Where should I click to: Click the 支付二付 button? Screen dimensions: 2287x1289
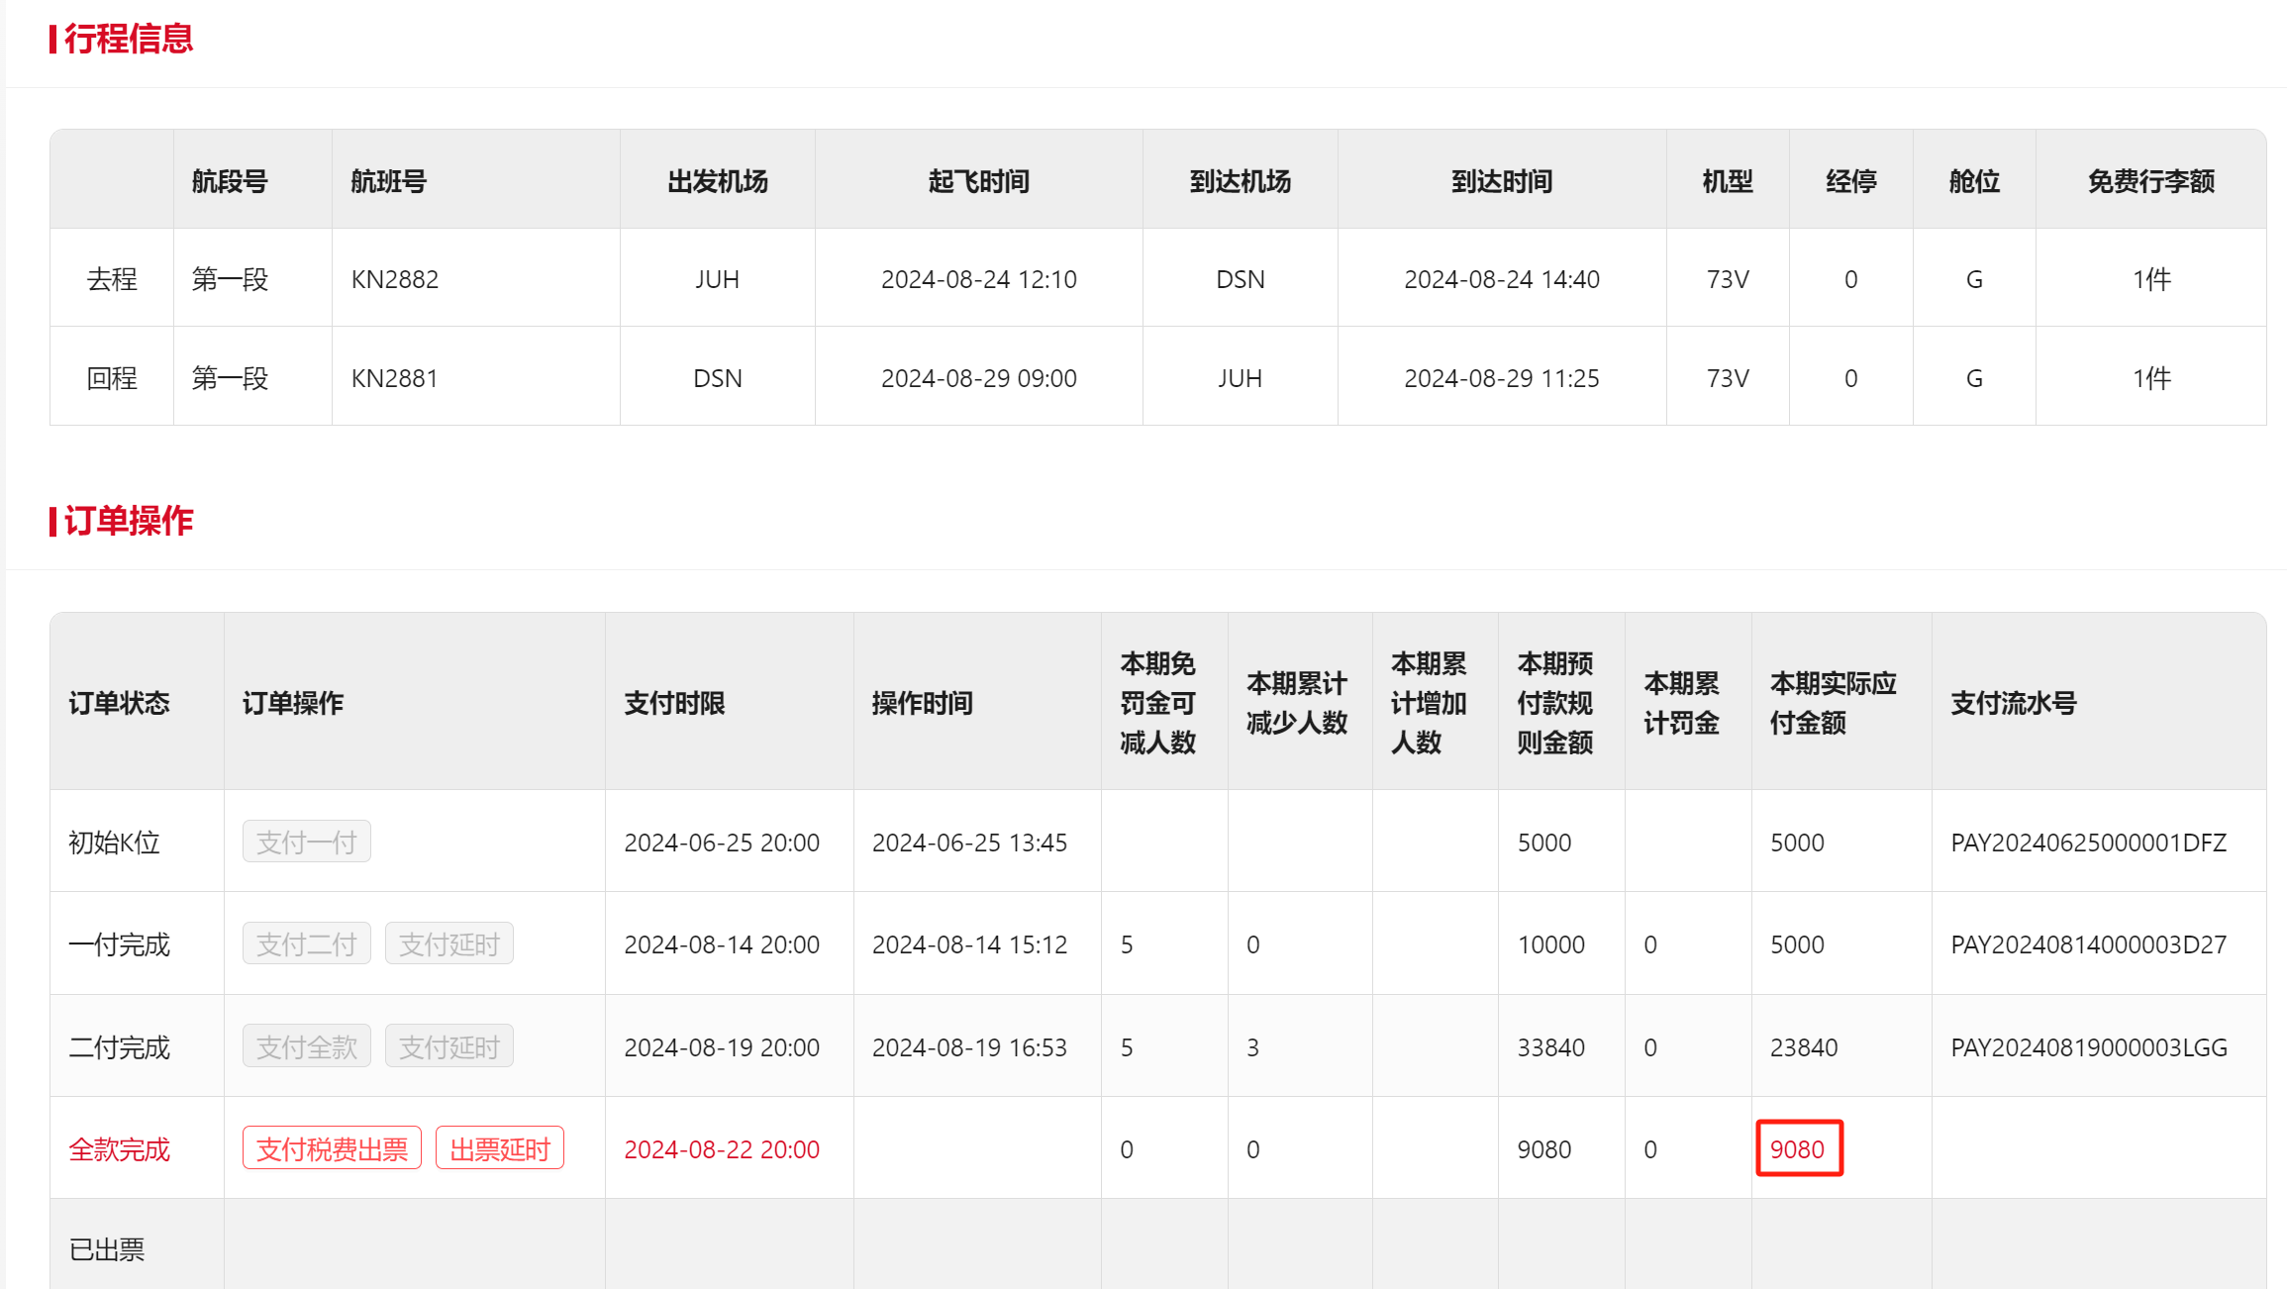306,943
